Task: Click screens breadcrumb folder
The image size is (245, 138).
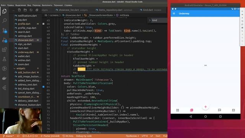Action: [x=54, y=15]
